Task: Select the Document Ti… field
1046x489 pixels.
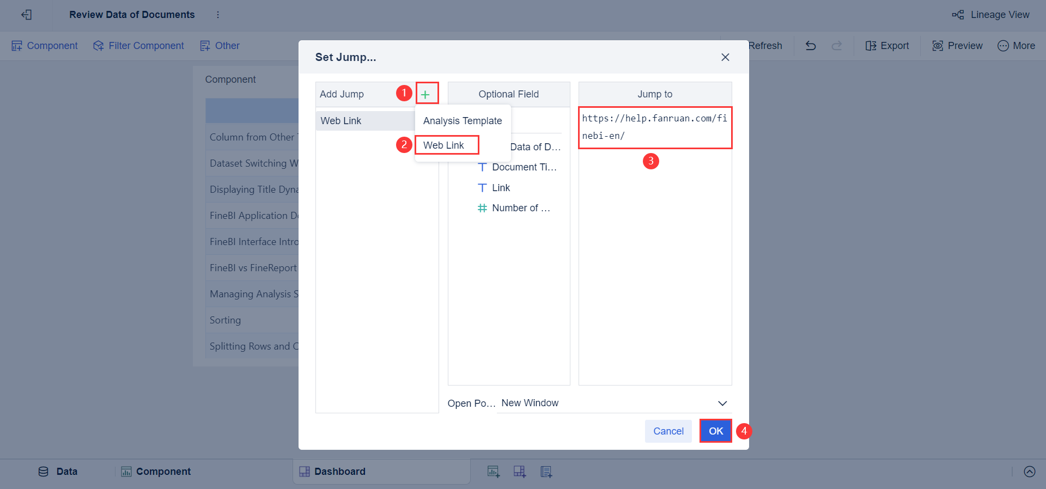Action: (x=524, y=167)
